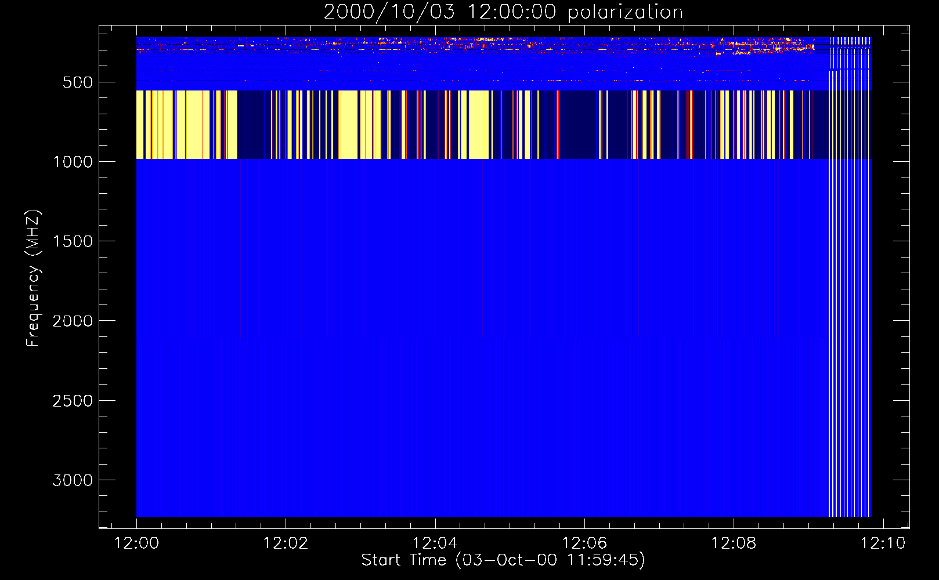Image resolution: width=939 pixels, height=580 pixels.
Task: Click the 1500 frequency tick label
Action: pos(73,241)
